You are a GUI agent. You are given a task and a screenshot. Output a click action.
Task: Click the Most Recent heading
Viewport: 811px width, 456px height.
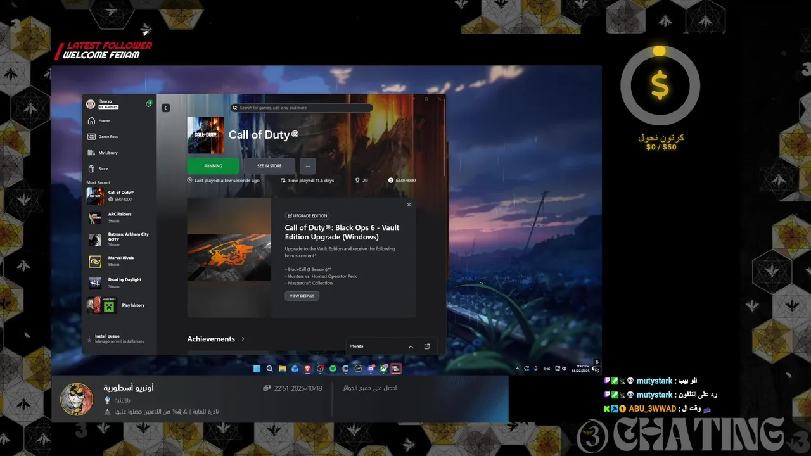[98, 182]
